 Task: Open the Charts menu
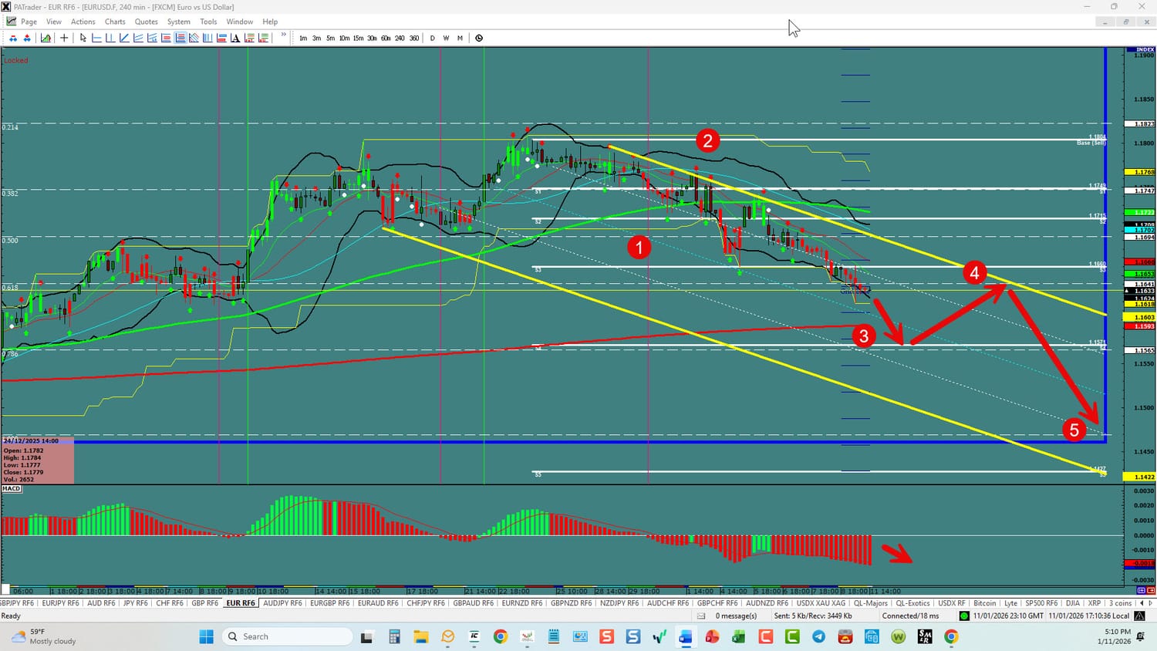pyautogui.click(x=115, y=22)
